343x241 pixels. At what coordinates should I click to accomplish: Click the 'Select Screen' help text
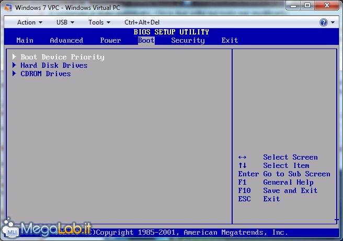[x=290, y=157]
